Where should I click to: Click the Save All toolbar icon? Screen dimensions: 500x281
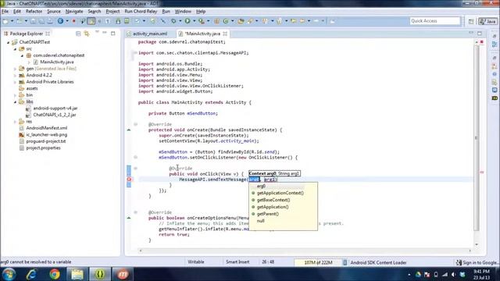click(x=41, y=21)
